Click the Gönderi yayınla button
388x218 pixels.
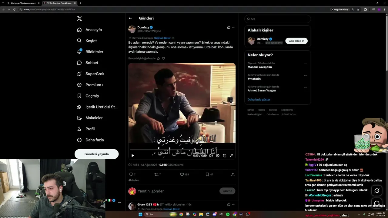[97, 154]
